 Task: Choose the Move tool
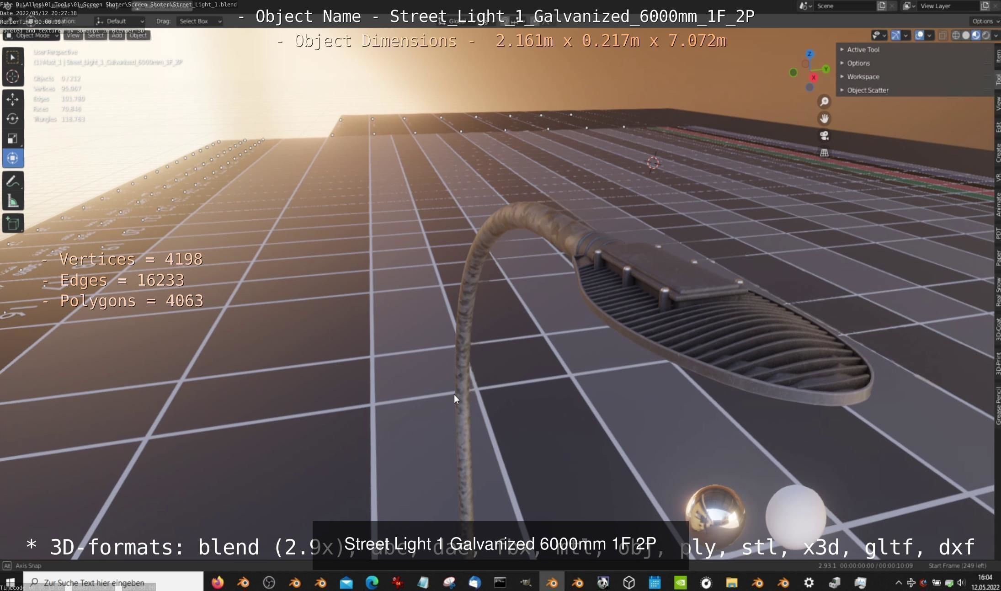click(13, 99)
